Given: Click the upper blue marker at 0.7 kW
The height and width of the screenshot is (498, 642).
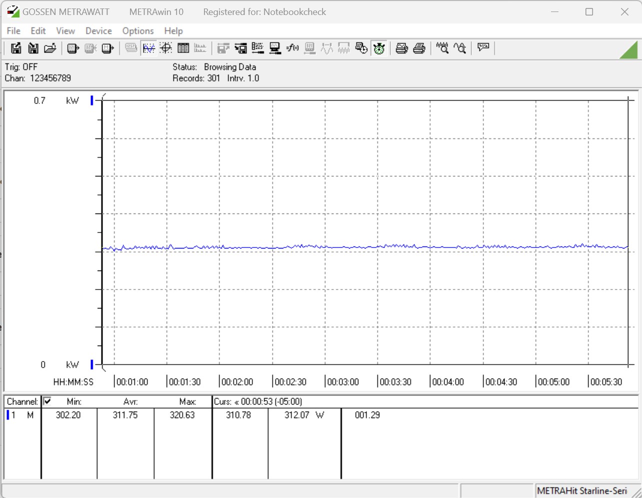Looking at the screenshot, I should pyautogui.click(x=92, y=100).
